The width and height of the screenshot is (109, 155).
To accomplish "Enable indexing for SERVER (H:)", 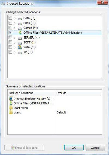I will click(x=10, y=37).
